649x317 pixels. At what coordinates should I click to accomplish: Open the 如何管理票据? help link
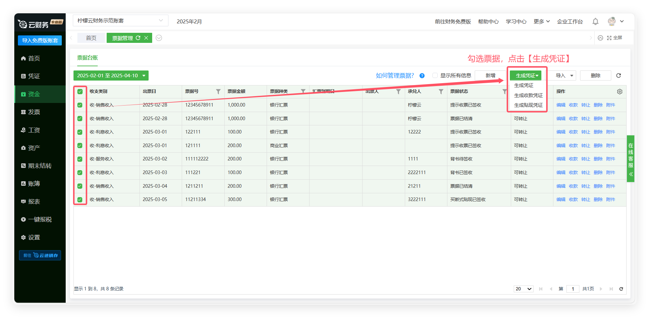point(395,75)
